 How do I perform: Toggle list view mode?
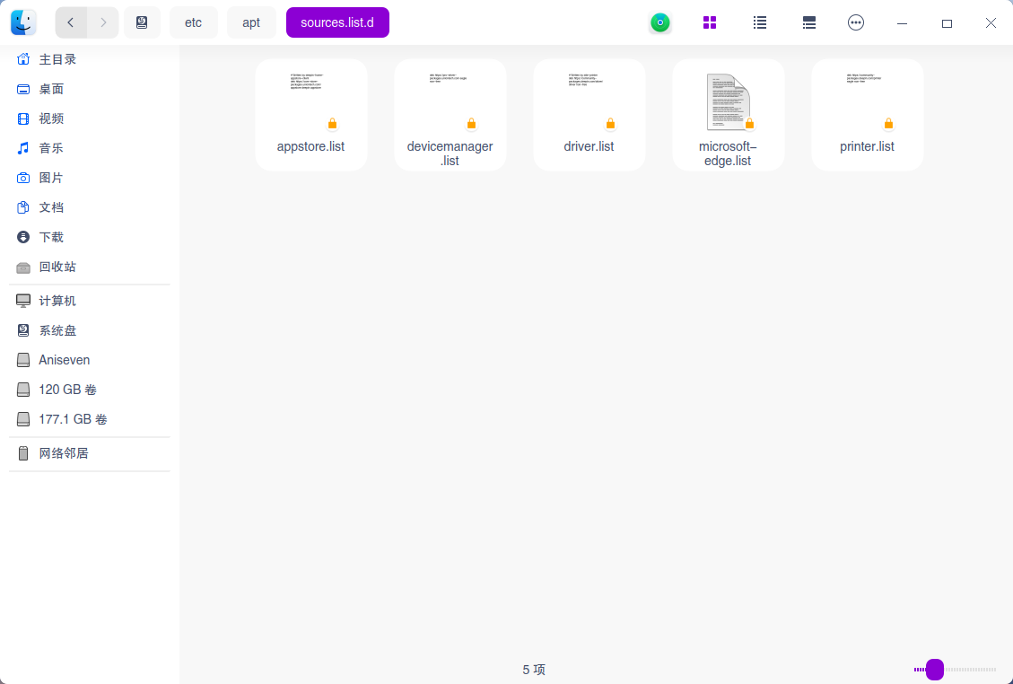coord(759,22)
